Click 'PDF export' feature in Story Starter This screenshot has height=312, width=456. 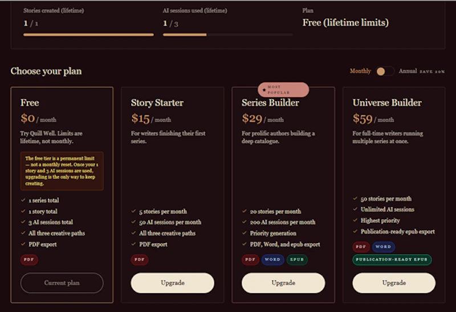153,244
